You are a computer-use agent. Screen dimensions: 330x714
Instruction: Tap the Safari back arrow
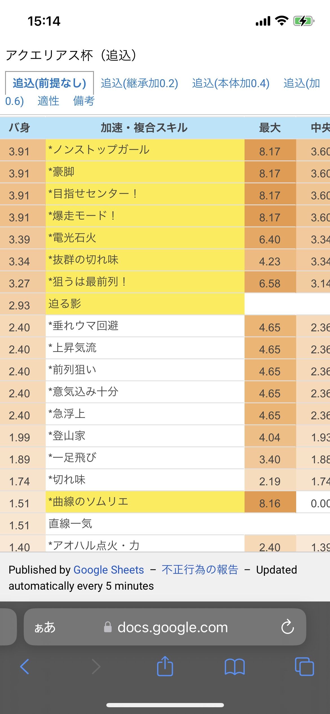[x=25, y=666]
